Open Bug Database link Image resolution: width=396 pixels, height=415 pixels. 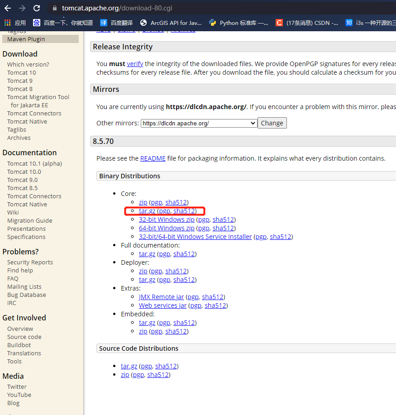click(26, 295)
